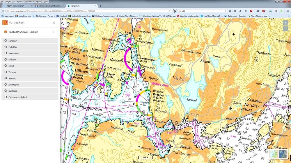Screen dimensions: 291x163
Task: Open the red Flash extension dropdown
Action: point(252,11)
